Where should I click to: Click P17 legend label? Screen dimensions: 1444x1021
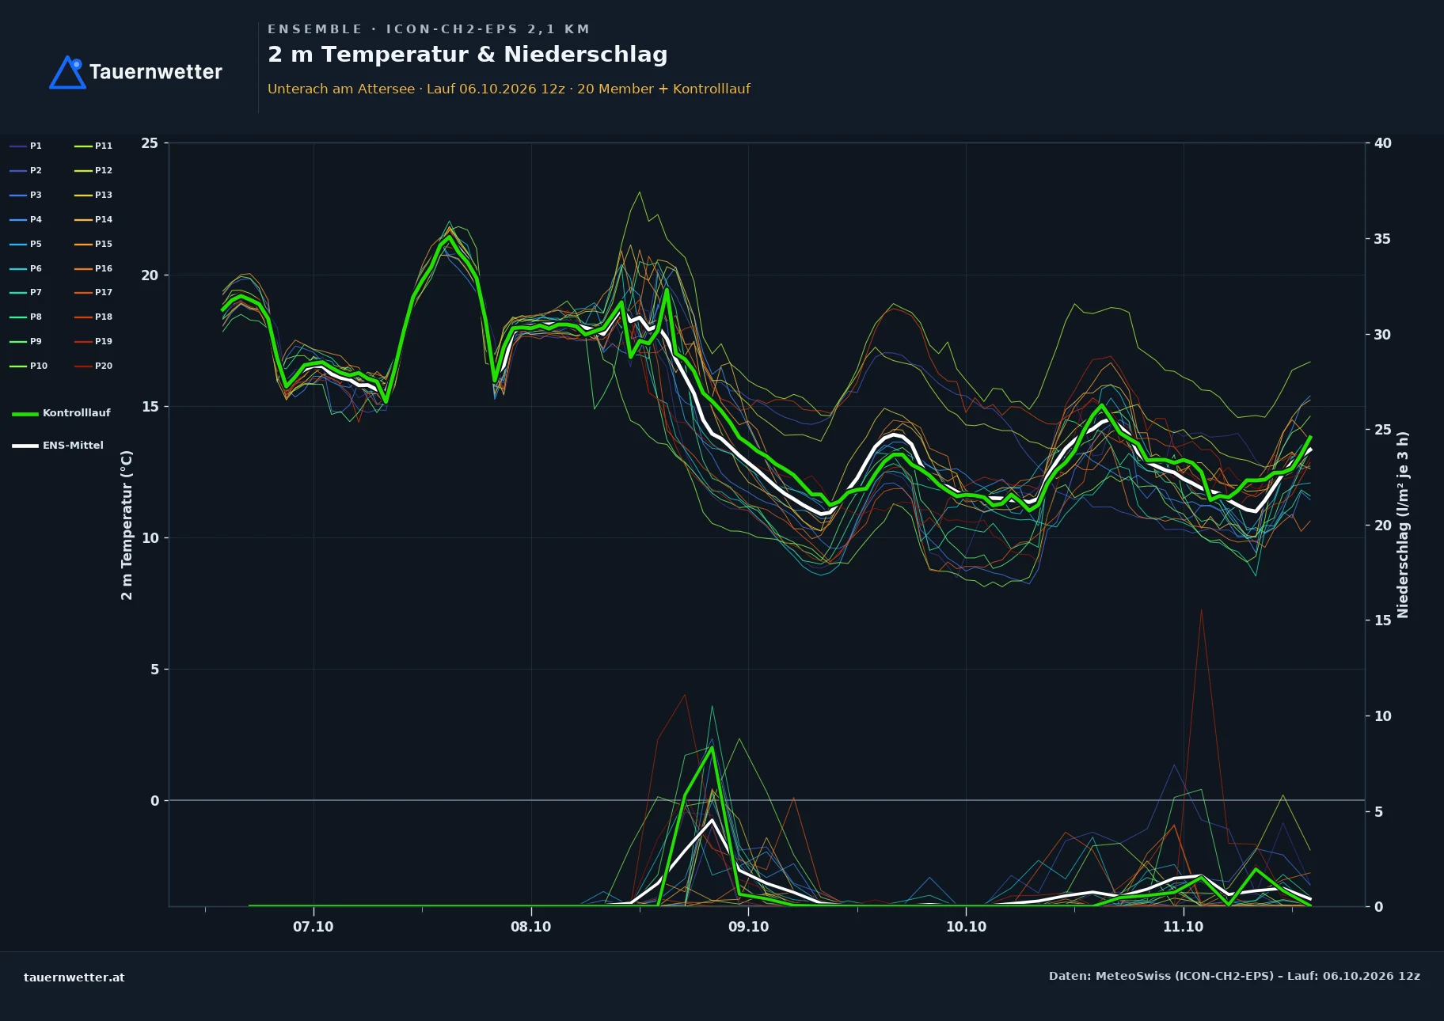104,292
